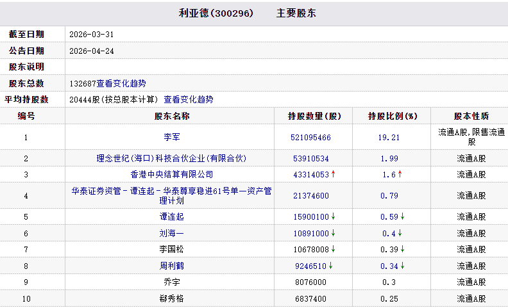Open the trend link beside average holdings 20444股
The width and height of the screenshot is (508, 308).
coord(189,99)
